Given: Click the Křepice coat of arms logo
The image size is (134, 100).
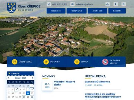Looking at the screenshot, I should coord(12,8).
